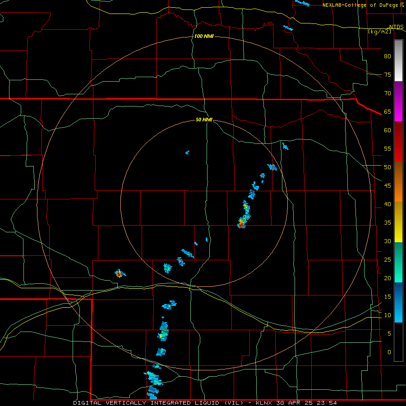Viewport: 406px width, 406px height.
Task: Pick the white-gray segment of the color bar
Action: point(398,60)
